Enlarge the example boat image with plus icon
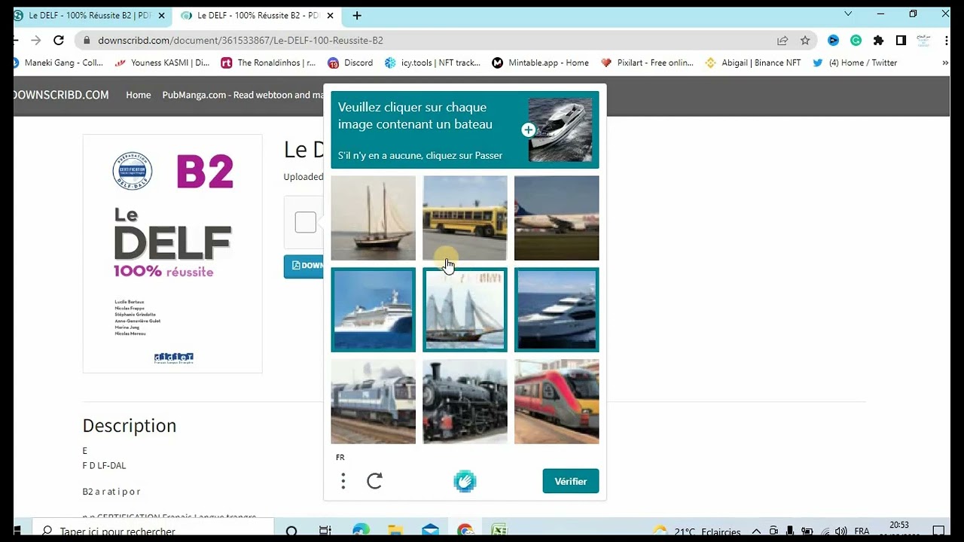964x542 pixels. 528,130
